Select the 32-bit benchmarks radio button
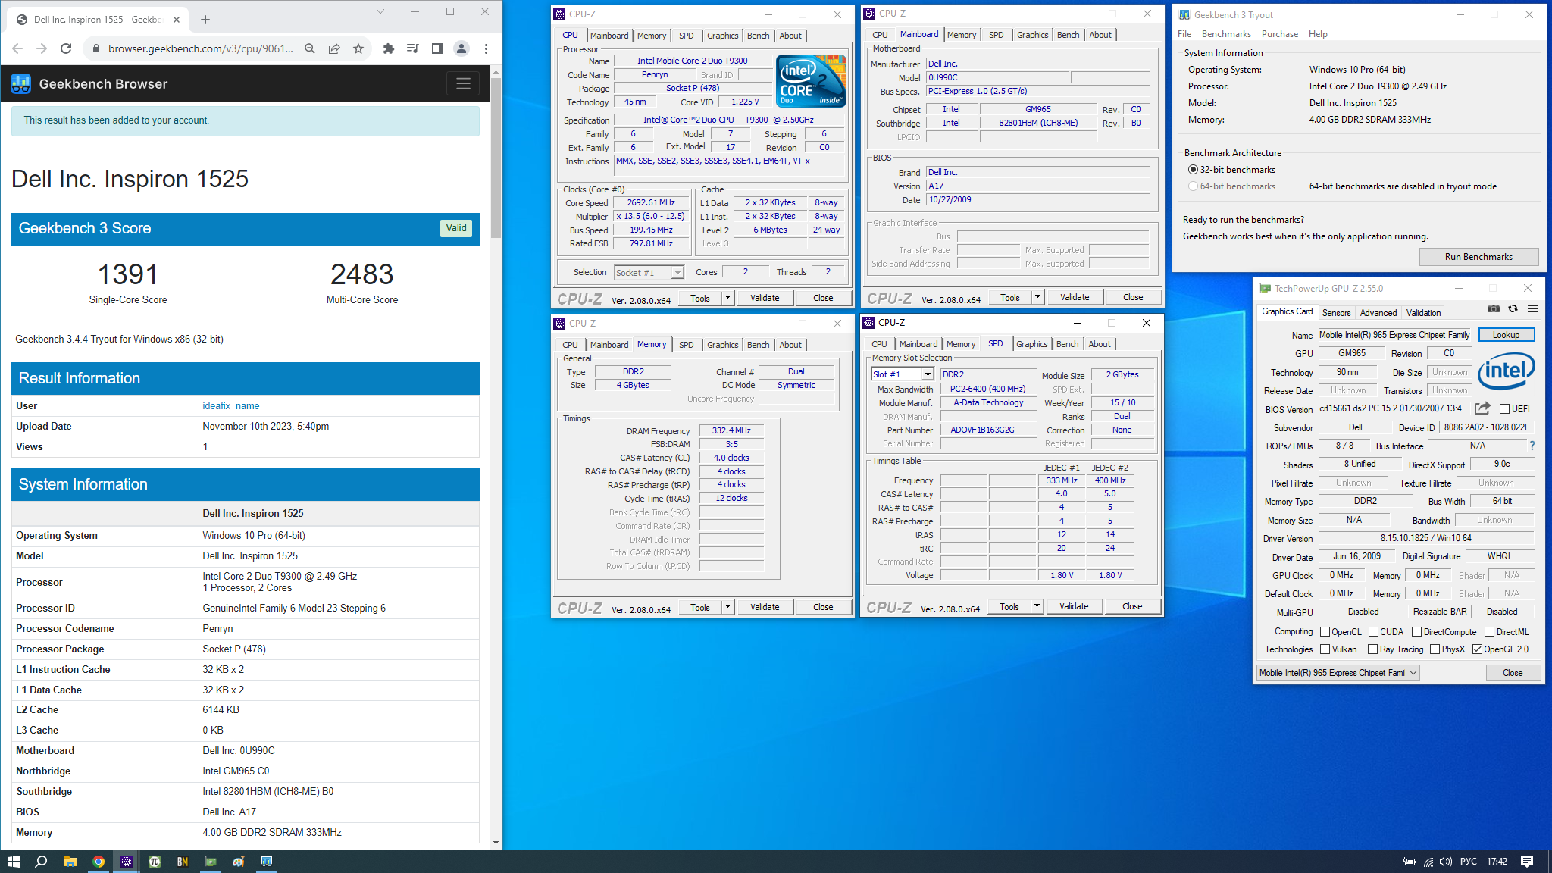 [x=1194, y=170]
